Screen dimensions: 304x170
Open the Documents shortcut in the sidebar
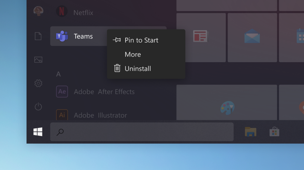[38, 36]
